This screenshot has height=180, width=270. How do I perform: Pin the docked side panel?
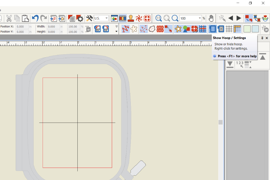tap(262, 38)
